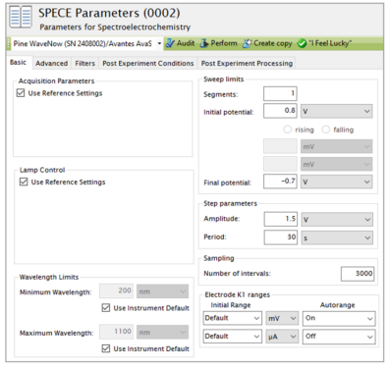Run Audit on the parameters
Viewport: 389px width, 367px height.
coord(180,43)
